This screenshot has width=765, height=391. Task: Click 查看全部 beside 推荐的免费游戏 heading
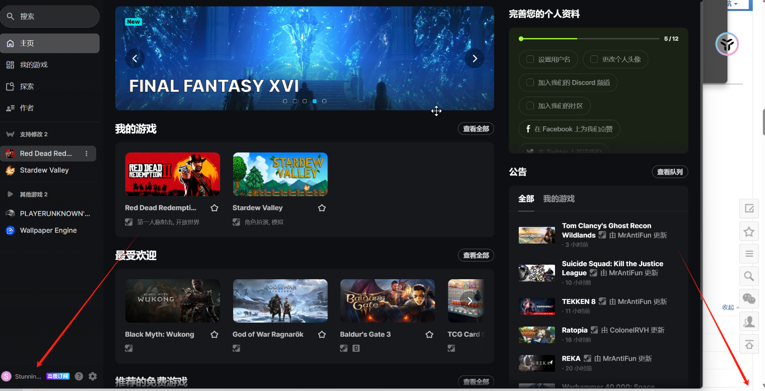[x=476, y=381]
